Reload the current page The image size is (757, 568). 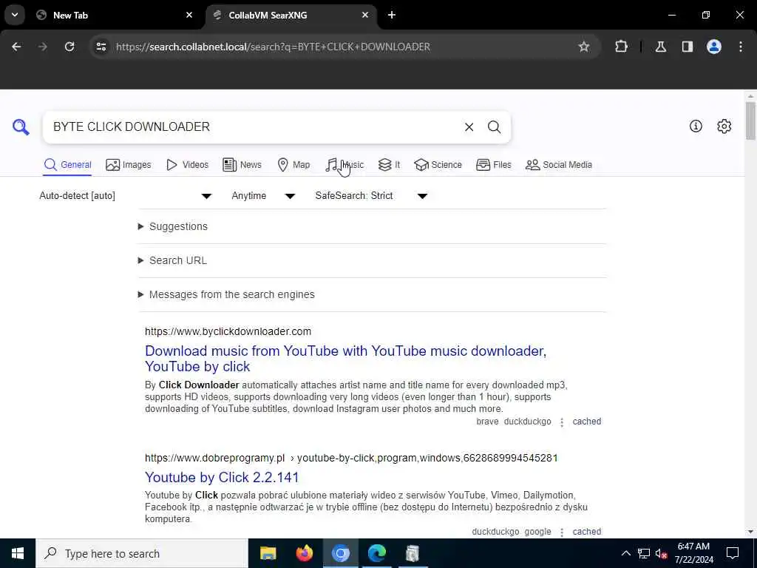click(69, 47)
